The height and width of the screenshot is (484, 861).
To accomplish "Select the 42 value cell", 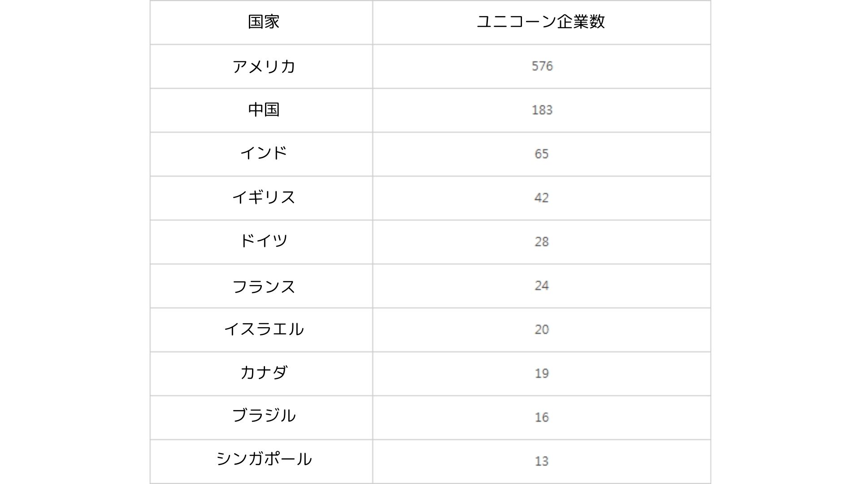I will pos(542,198).
